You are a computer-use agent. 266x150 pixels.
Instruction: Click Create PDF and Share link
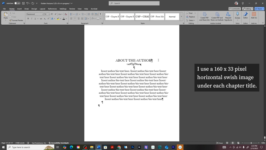tap(204, 16)
